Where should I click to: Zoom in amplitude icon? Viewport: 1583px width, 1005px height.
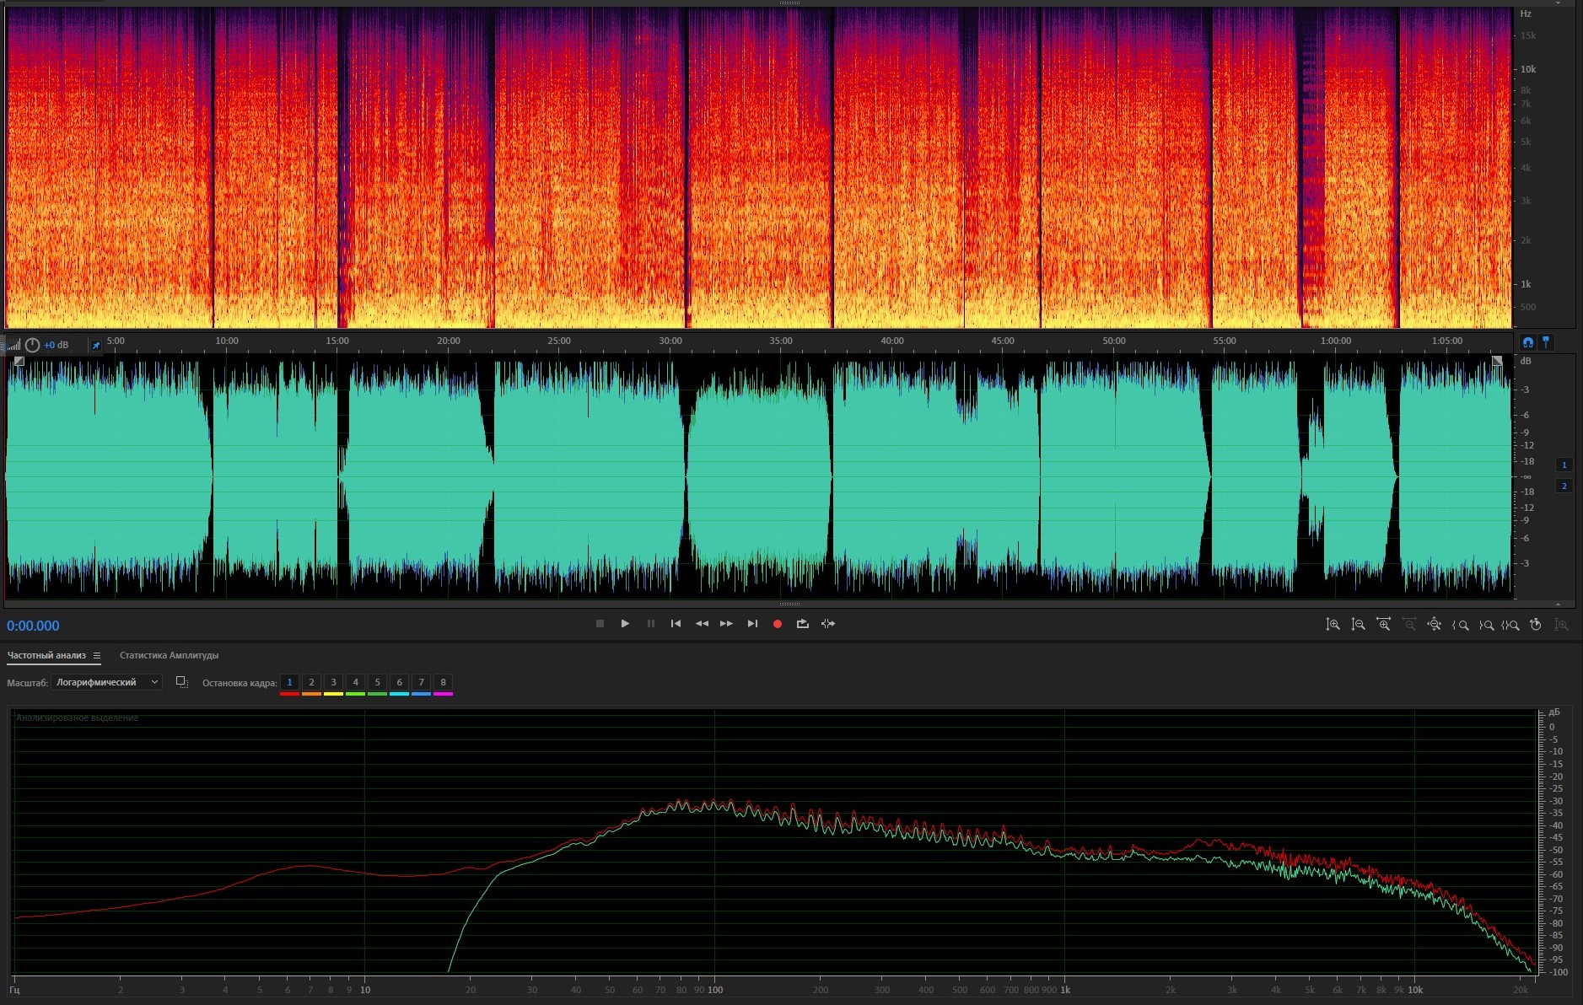pyautogui.click(x=1333, y=625)
